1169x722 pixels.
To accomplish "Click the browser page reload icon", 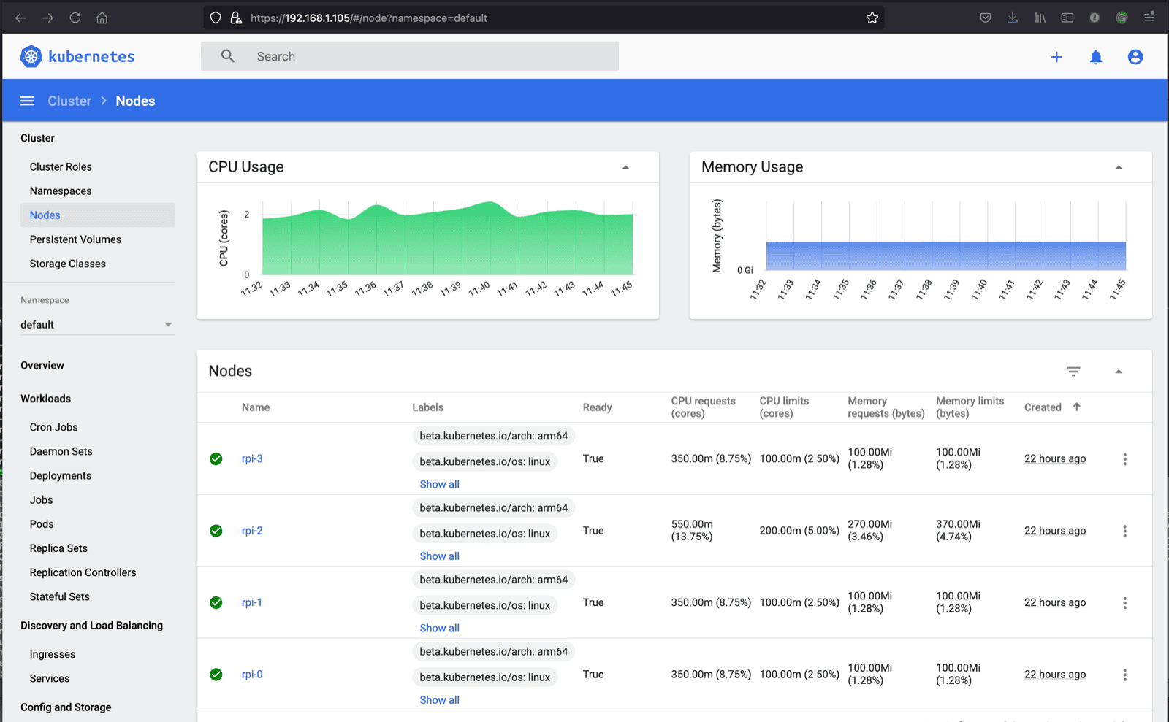I will click(75, 18).
